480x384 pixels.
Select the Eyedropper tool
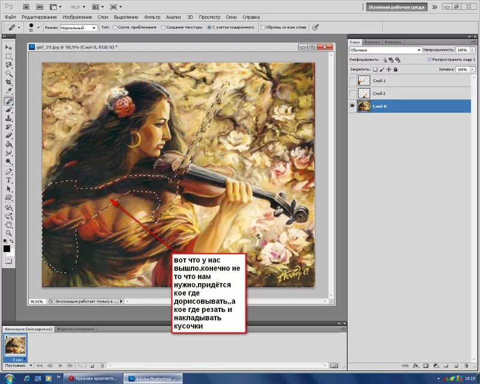[x=8, y=91]
